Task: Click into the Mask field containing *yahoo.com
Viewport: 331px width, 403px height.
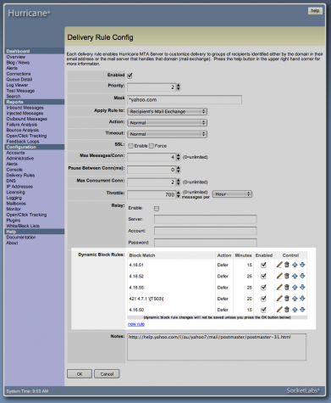Action: 185,99
